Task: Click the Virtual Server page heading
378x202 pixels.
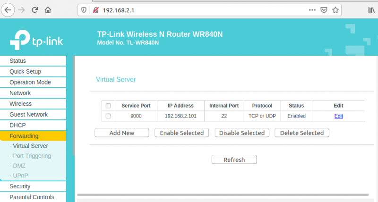Action: click(116, 79)
